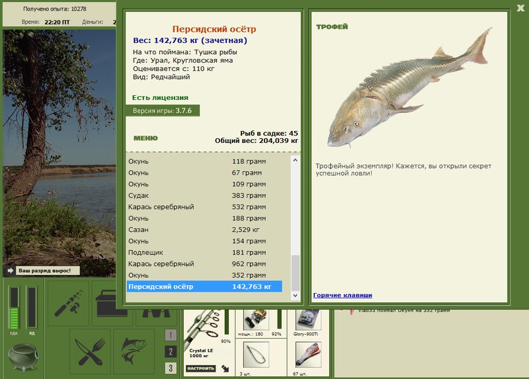Open the fish keepnet icon
This screenshot has height=379, width=529.
[x=134, y=352]
